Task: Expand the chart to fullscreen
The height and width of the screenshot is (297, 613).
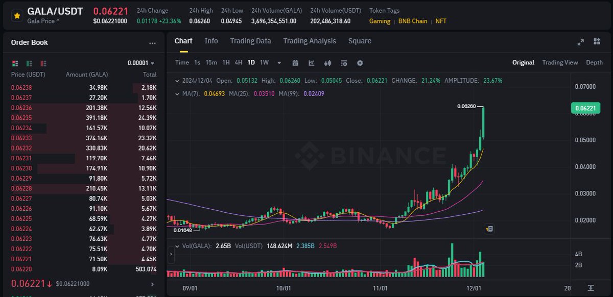Action: (581, 42)
